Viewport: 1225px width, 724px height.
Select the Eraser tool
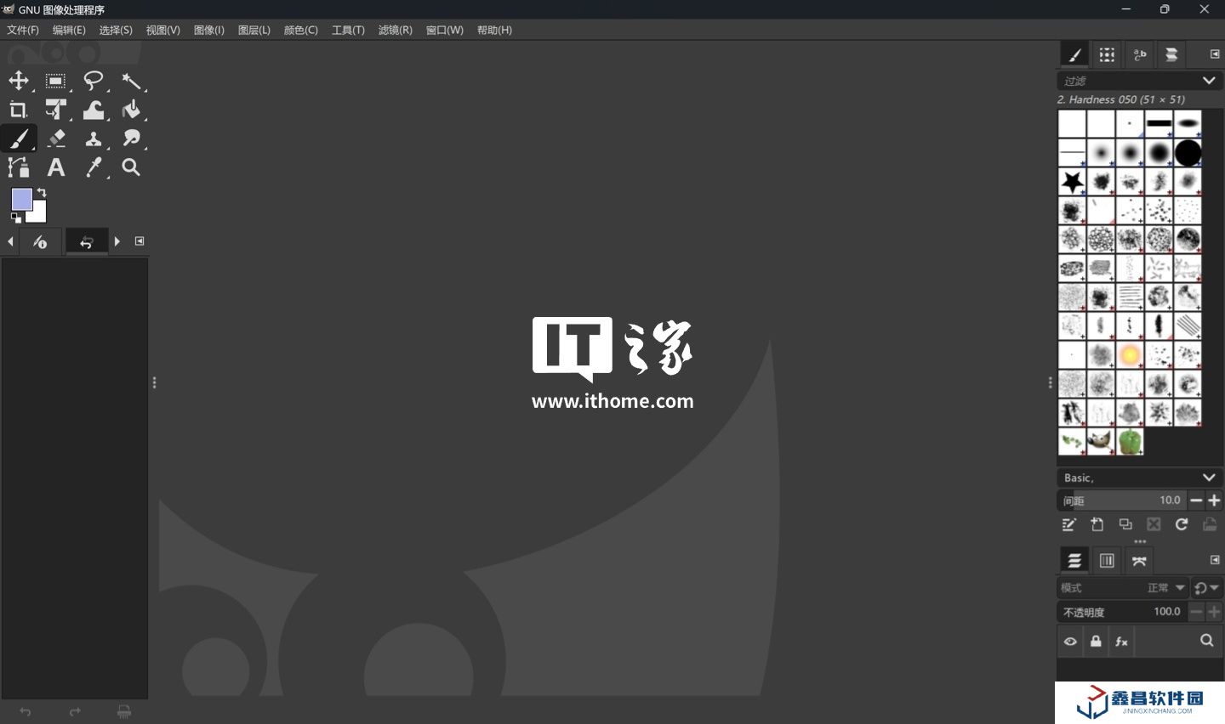pos(56,139)
